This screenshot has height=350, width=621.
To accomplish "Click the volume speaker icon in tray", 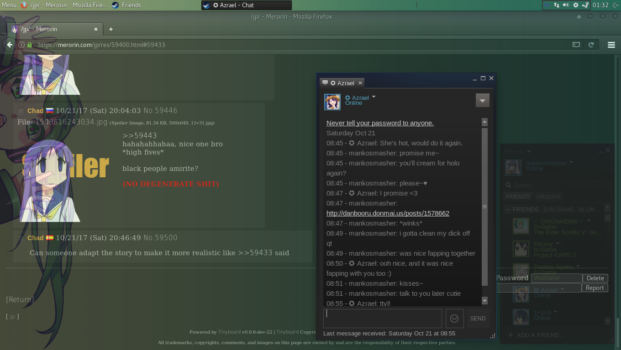I will (x=566, y=5).
